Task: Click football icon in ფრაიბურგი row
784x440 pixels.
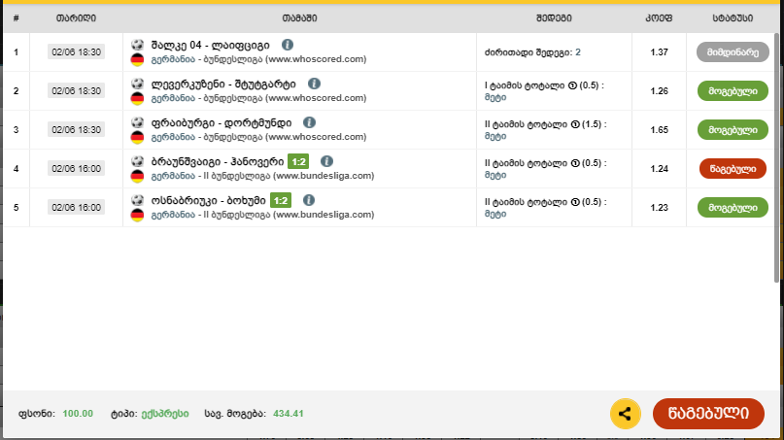Action: pyautogui.click(x=137, y=122)
